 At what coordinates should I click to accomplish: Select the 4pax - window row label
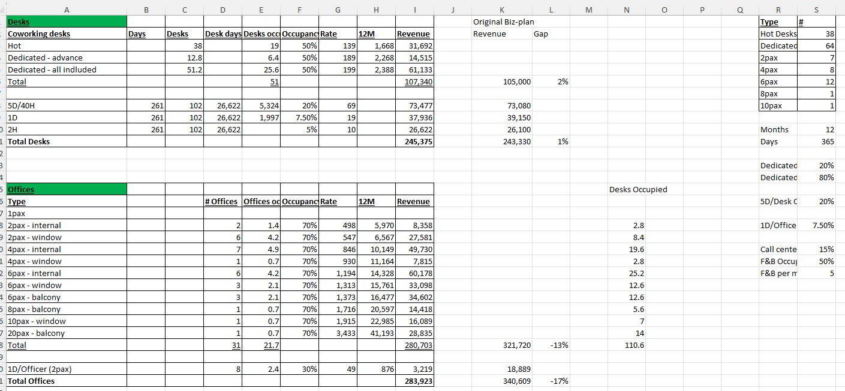pos(67,261)
